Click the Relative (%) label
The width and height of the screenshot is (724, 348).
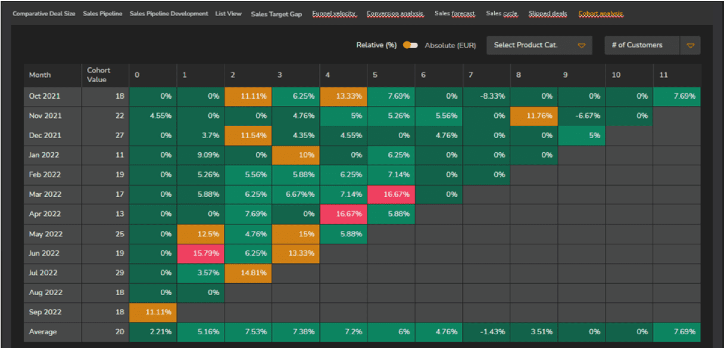point(376,45)
